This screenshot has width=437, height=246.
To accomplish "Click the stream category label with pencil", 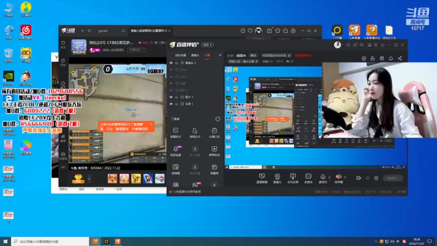I will [x=244, y=61].
